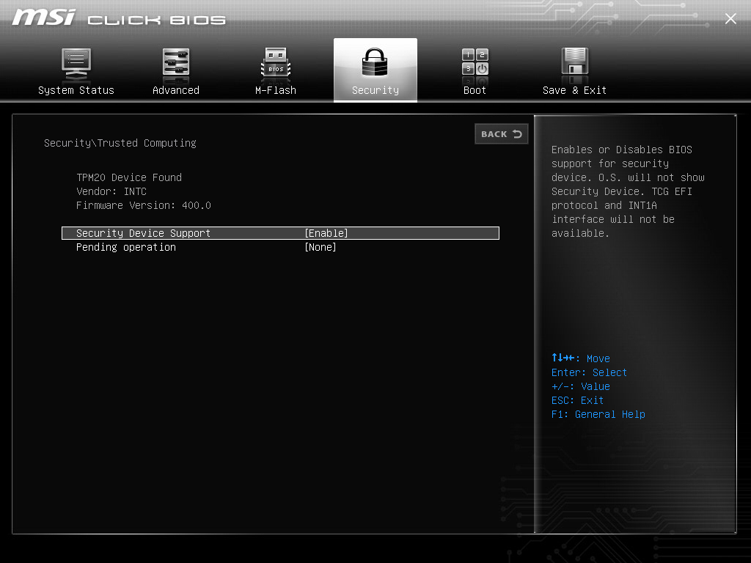Click the ESC: Exit hint

click(578, 400)
